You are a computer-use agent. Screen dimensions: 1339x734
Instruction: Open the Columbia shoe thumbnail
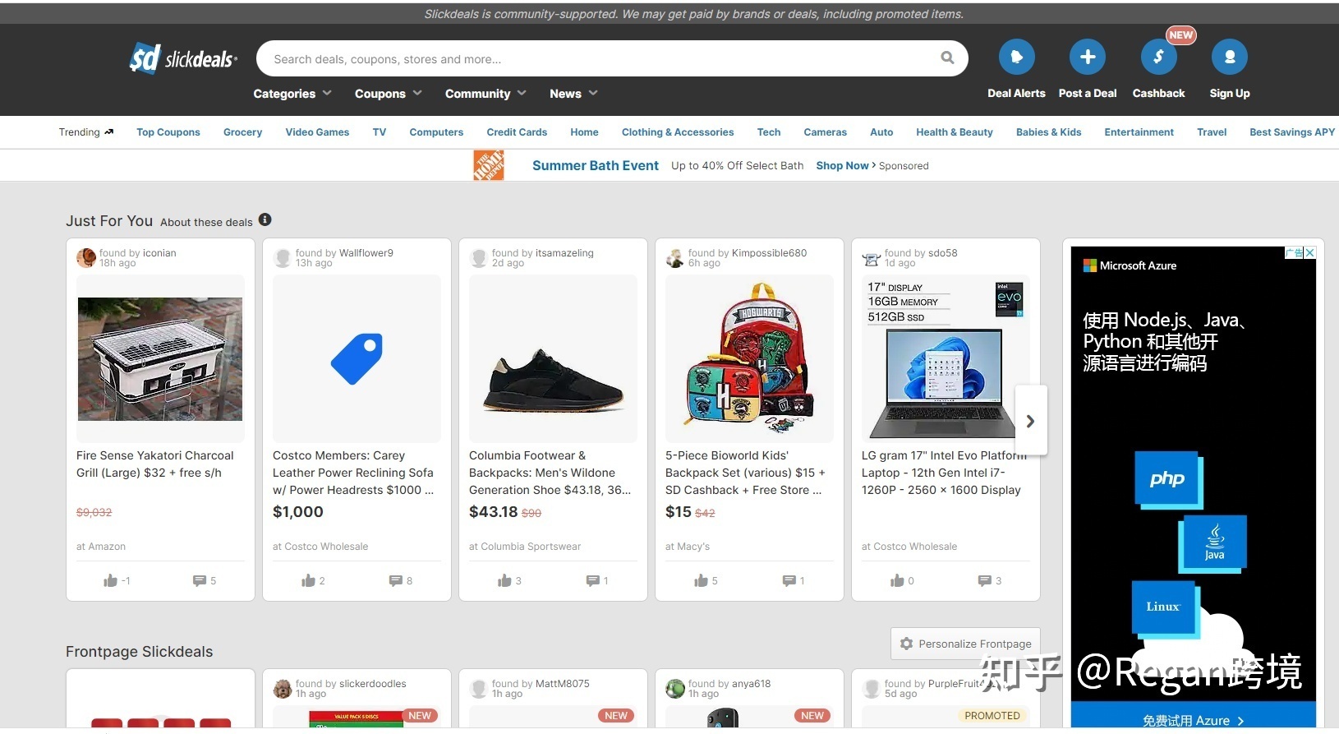click(553, 359)
